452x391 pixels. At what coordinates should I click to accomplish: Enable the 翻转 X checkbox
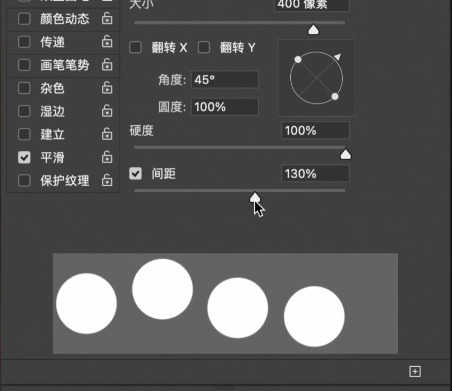click(135, 47)
